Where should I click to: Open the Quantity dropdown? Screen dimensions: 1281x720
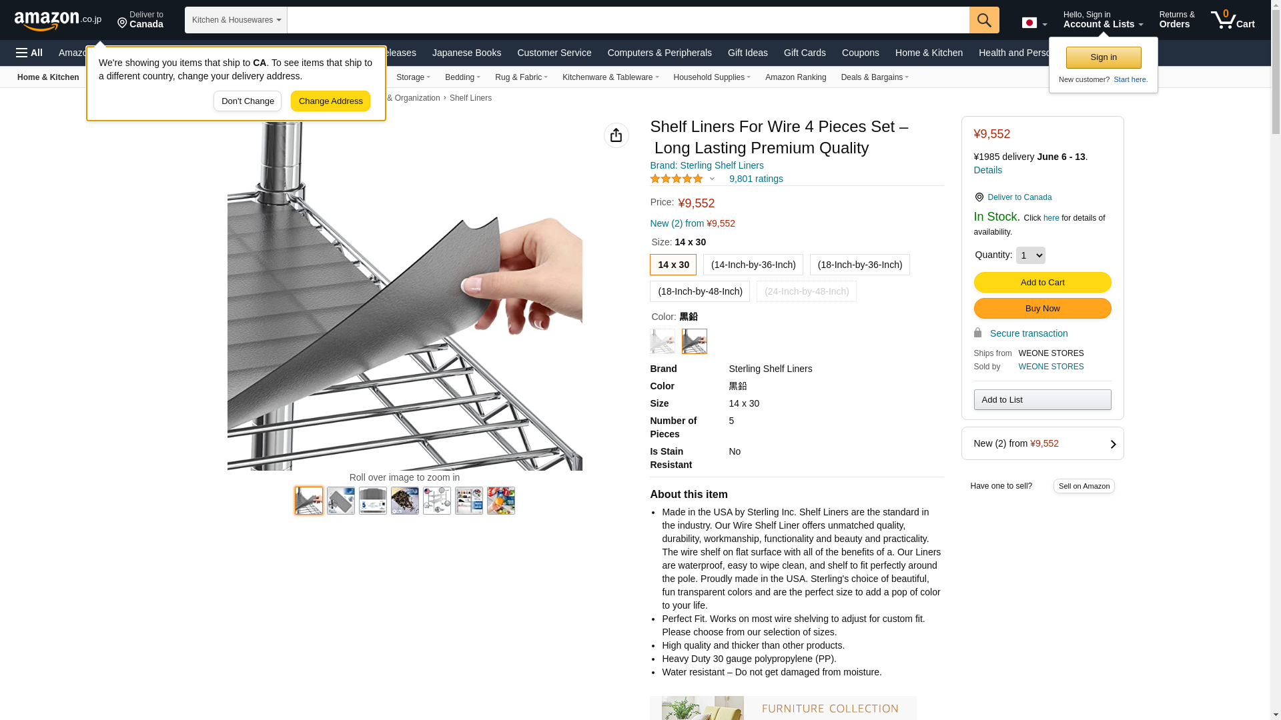point(1030,255)
